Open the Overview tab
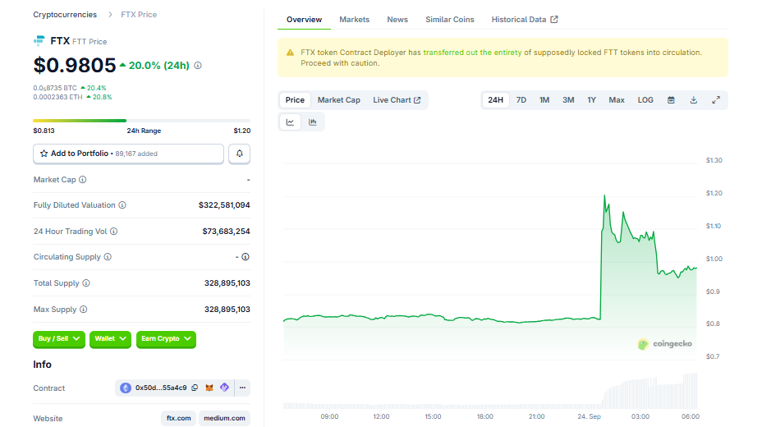762x427 pixels. click(x=304, y=20)
